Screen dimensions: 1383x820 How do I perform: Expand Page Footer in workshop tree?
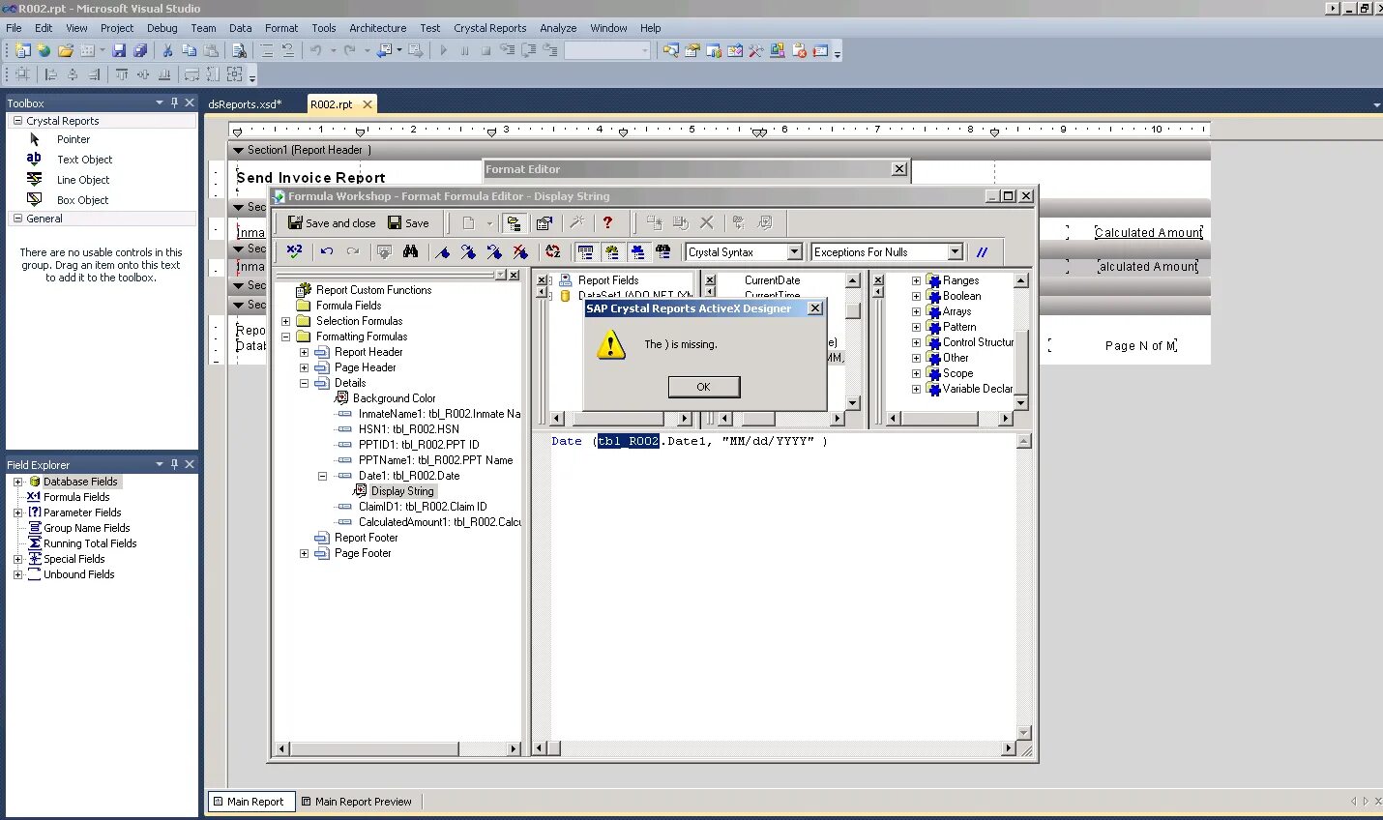tap(304, 553)
